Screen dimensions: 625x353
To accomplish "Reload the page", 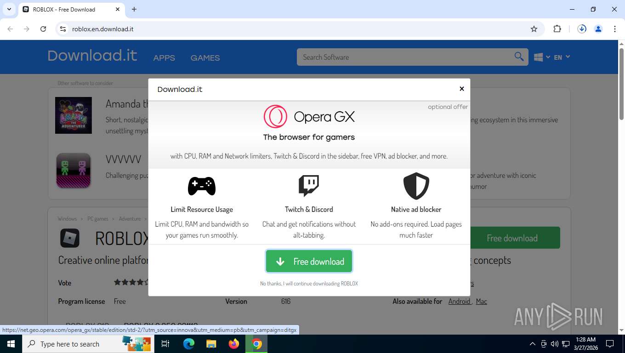I will (43, 29).
